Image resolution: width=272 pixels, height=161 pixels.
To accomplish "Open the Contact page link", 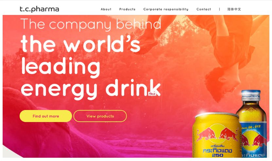I will point(204,9).
